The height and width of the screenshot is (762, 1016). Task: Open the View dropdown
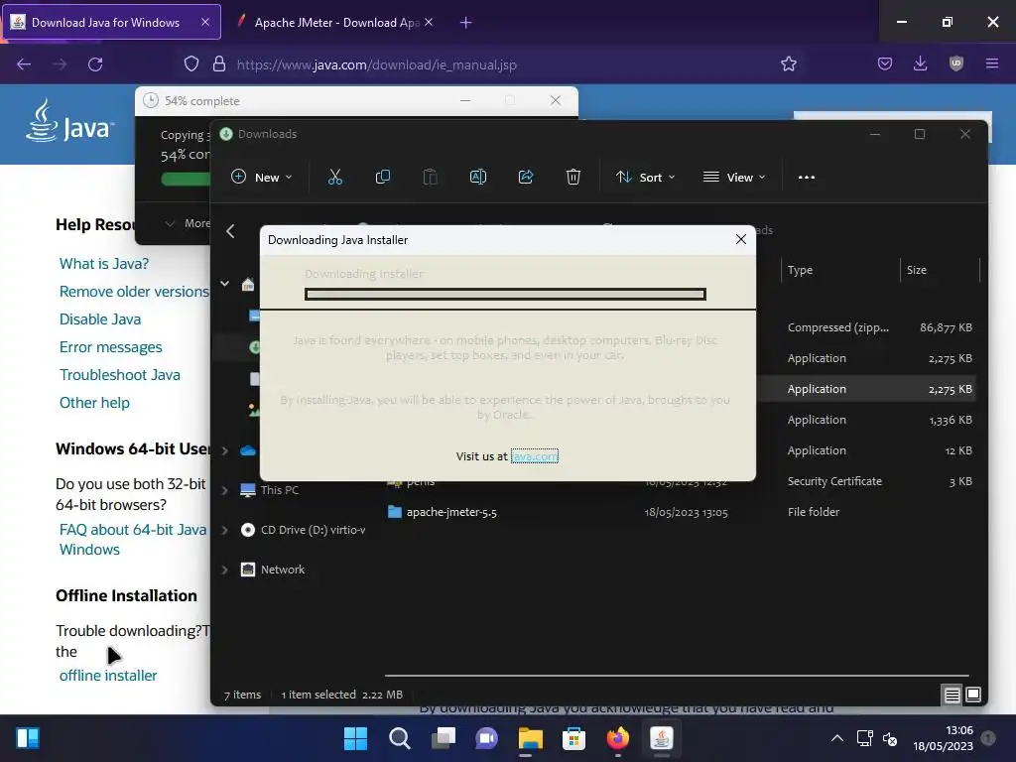pyautogui.click(x=735, y=177)
